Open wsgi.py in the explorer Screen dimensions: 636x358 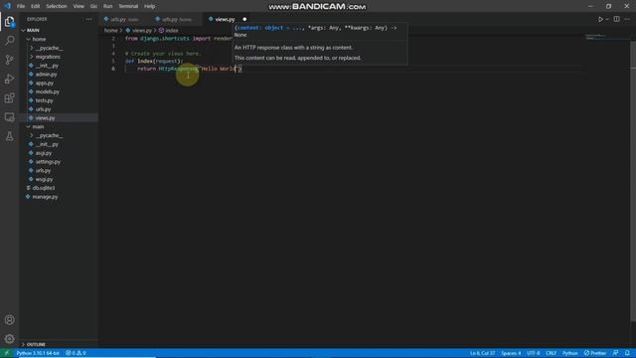pos(44,179)
